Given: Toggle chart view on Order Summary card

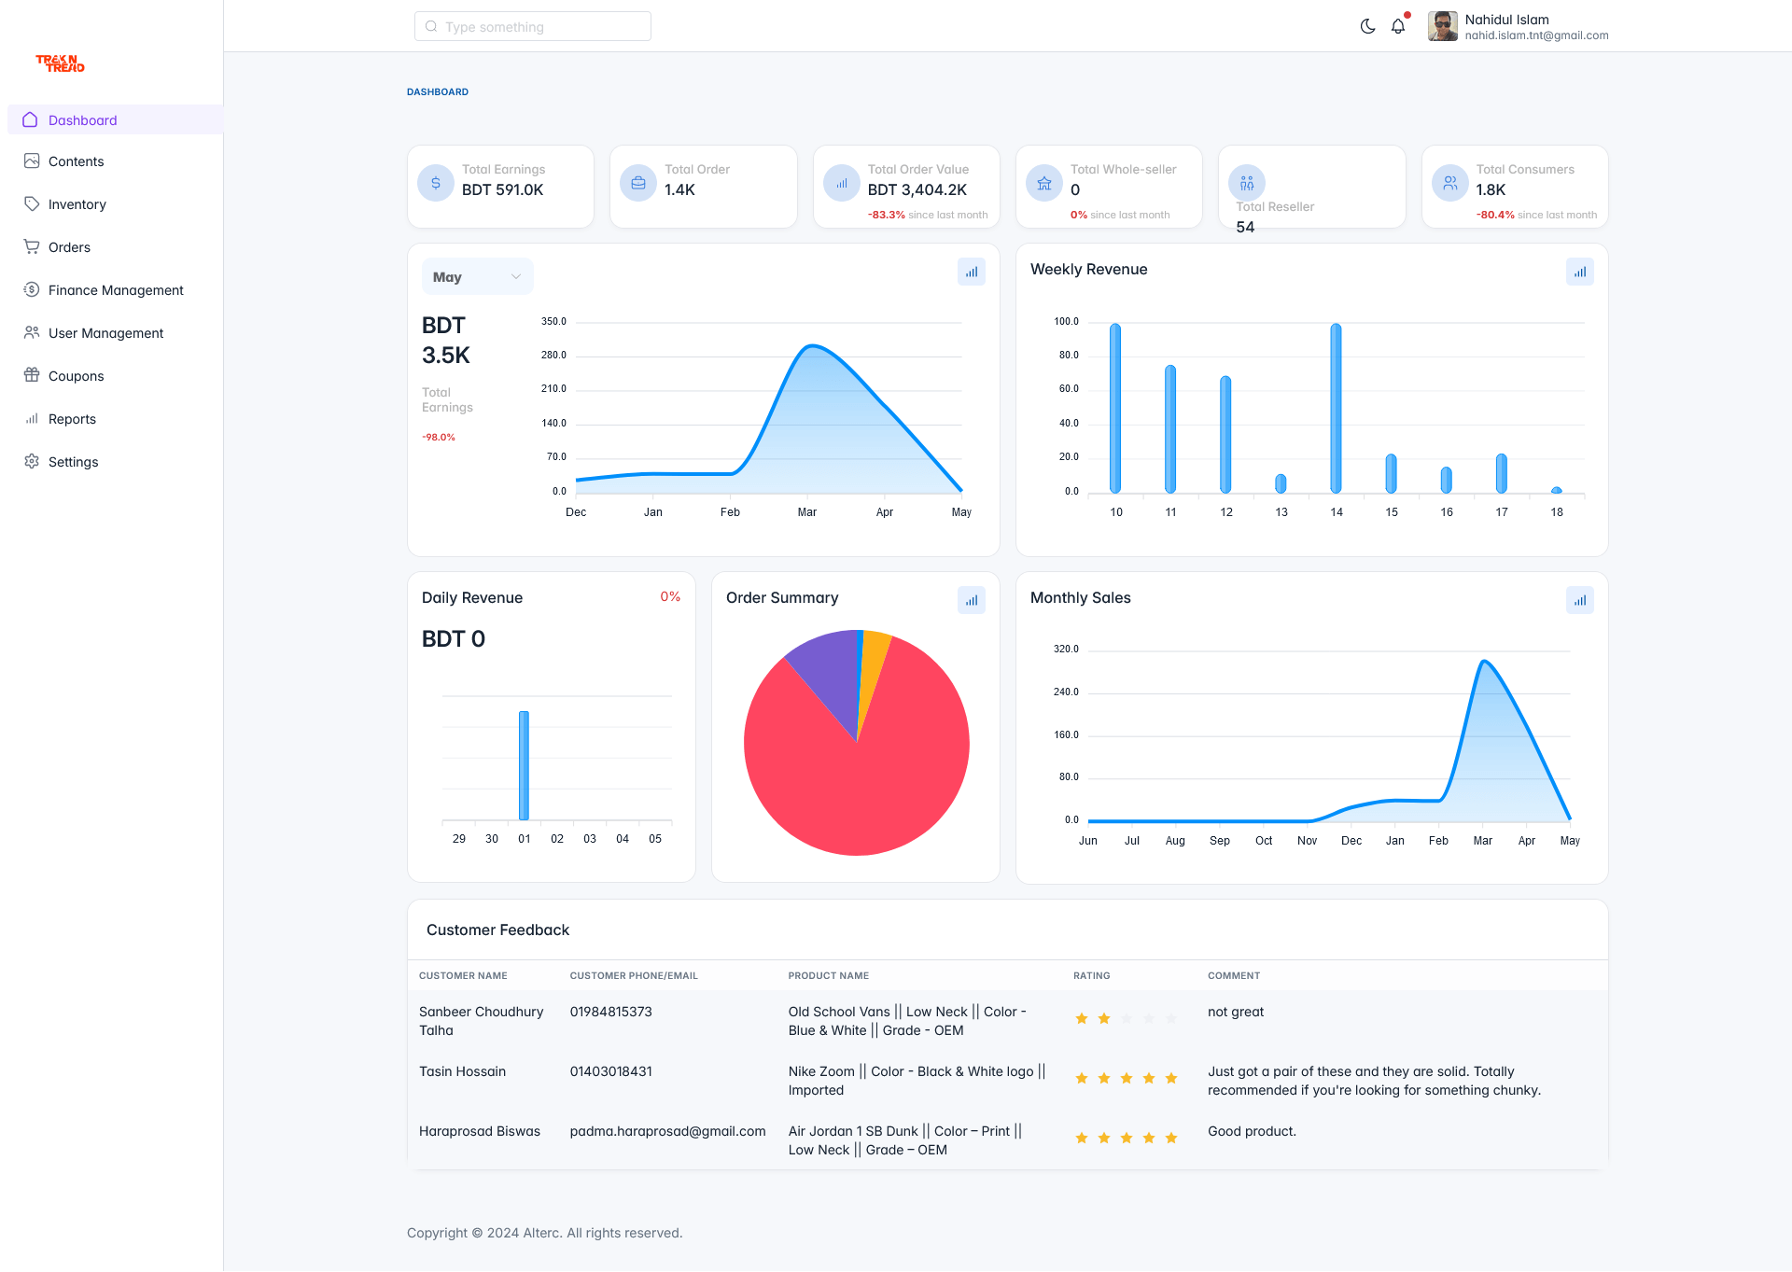Looking at the screenshot, I should tap(971, 600).
